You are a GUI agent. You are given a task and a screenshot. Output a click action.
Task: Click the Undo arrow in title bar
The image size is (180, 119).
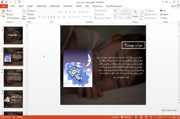click(x=10, y=2)
